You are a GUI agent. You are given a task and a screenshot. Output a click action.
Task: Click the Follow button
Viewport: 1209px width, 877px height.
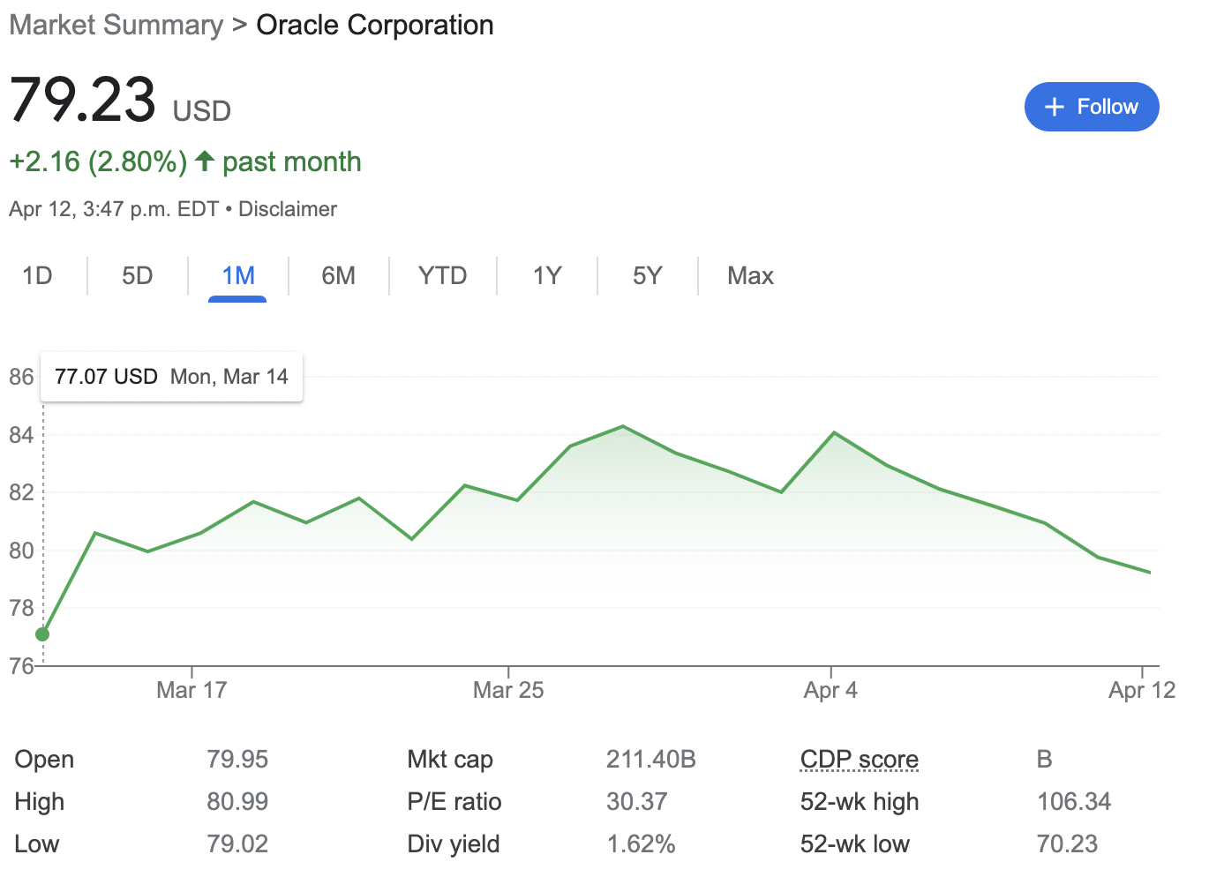point(1092,107)
